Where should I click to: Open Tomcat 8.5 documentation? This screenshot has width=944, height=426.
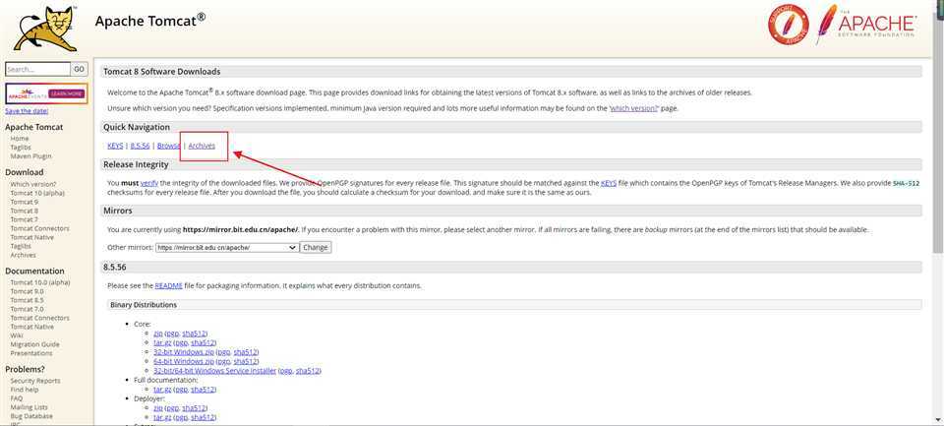[x=27, y=300]
